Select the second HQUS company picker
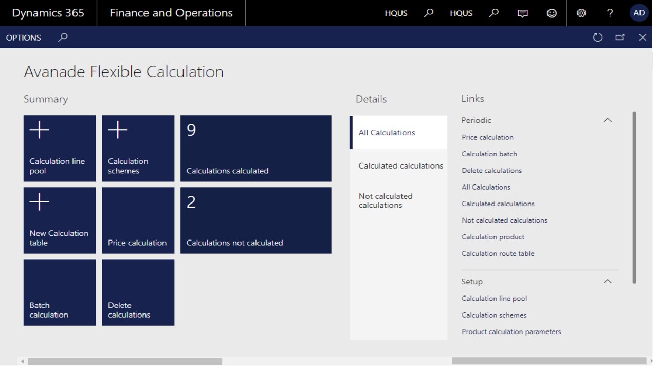 coord(461,13)
